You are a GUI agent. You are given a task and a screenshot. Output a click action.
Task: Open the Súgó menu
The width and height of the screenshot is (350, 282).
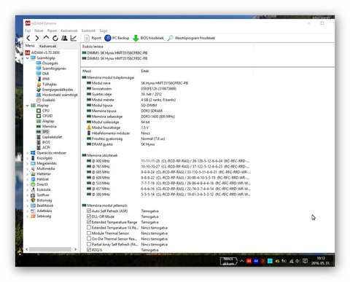coord(104,31)
